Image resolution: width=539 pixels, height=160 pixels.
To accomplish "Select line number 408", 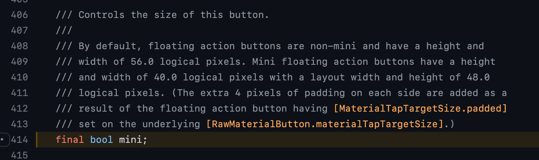I will pyautogui.click(x=20, y=46).
